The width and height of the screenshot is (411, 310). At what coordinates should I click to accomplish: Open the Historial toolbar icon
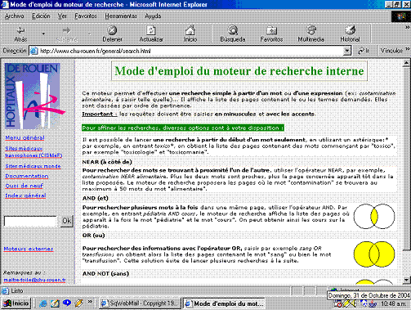(350, 30)
